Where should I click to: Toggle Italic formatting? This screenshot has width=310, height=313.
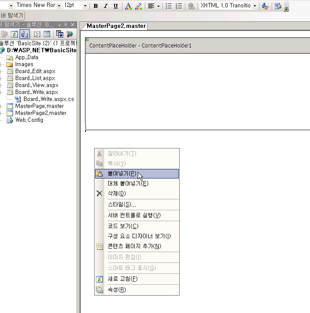point(106,6)
